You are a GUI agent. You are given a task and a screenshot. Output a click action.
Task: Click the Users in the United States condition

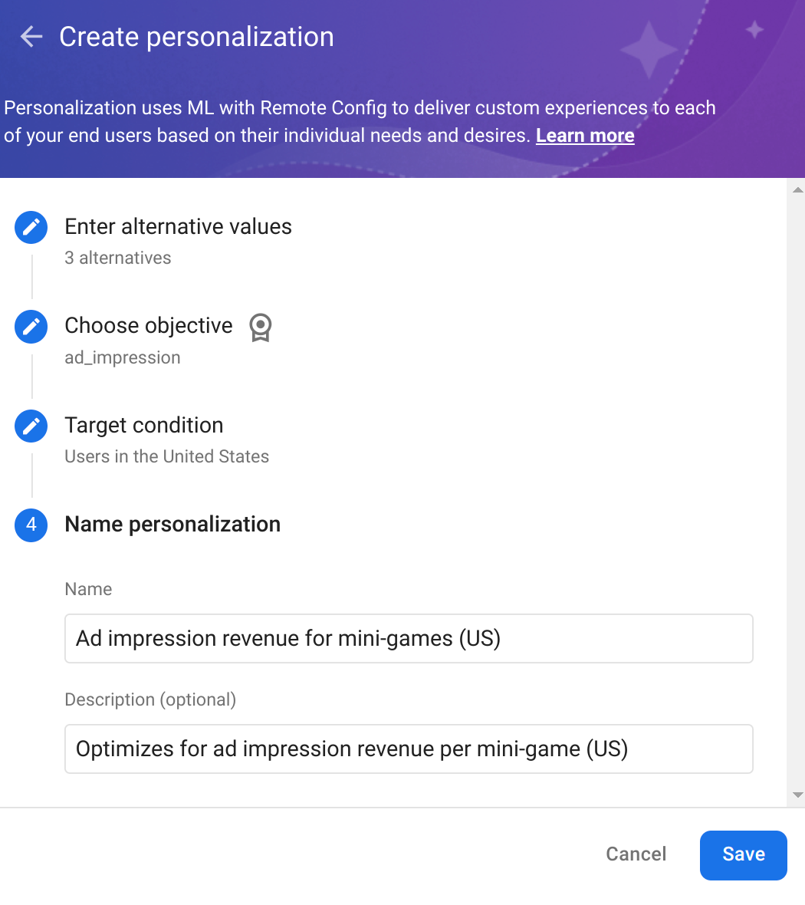tap(166, 456)
